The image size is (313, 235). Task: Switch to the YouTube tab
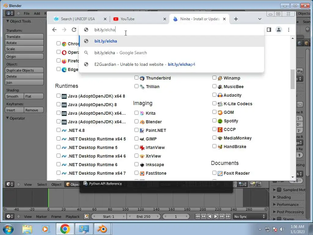tap(138, 19)
